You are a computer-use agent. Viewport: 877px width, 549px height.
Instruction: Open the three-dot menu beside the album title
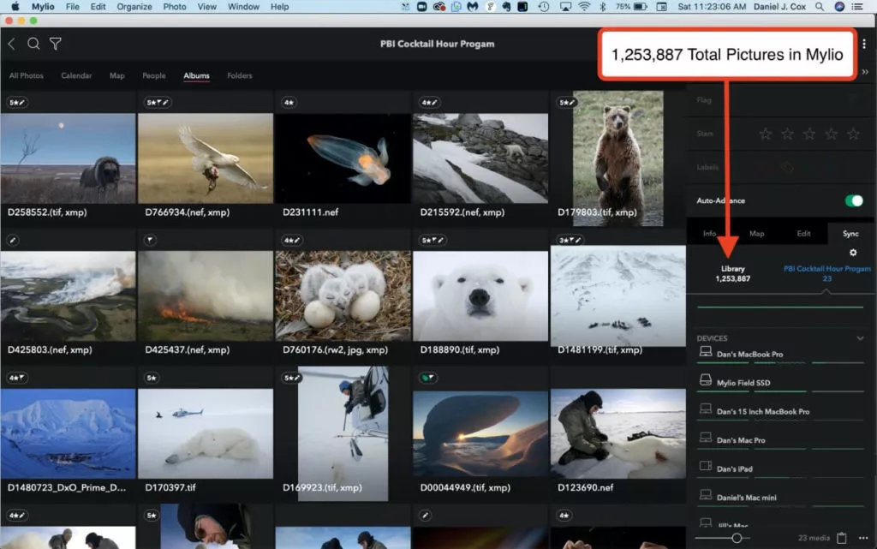click(864, 44)
